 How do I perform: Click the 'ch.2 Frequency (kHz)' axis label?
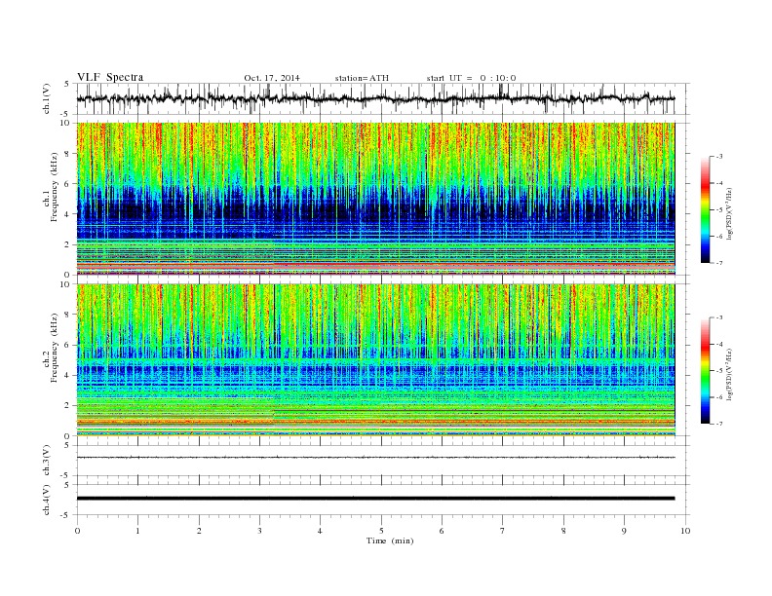51,349
